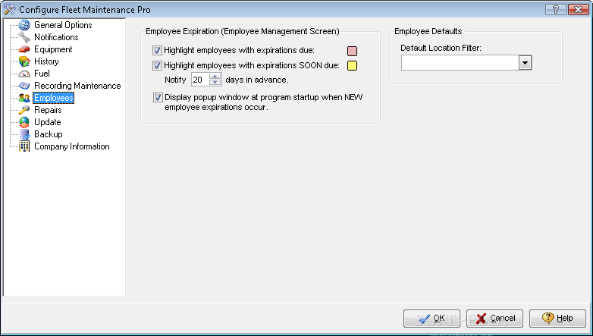Screen dimensions: 593x336
Task: Open the Repairs hammer icon
Action: click(x=24, y=110)
